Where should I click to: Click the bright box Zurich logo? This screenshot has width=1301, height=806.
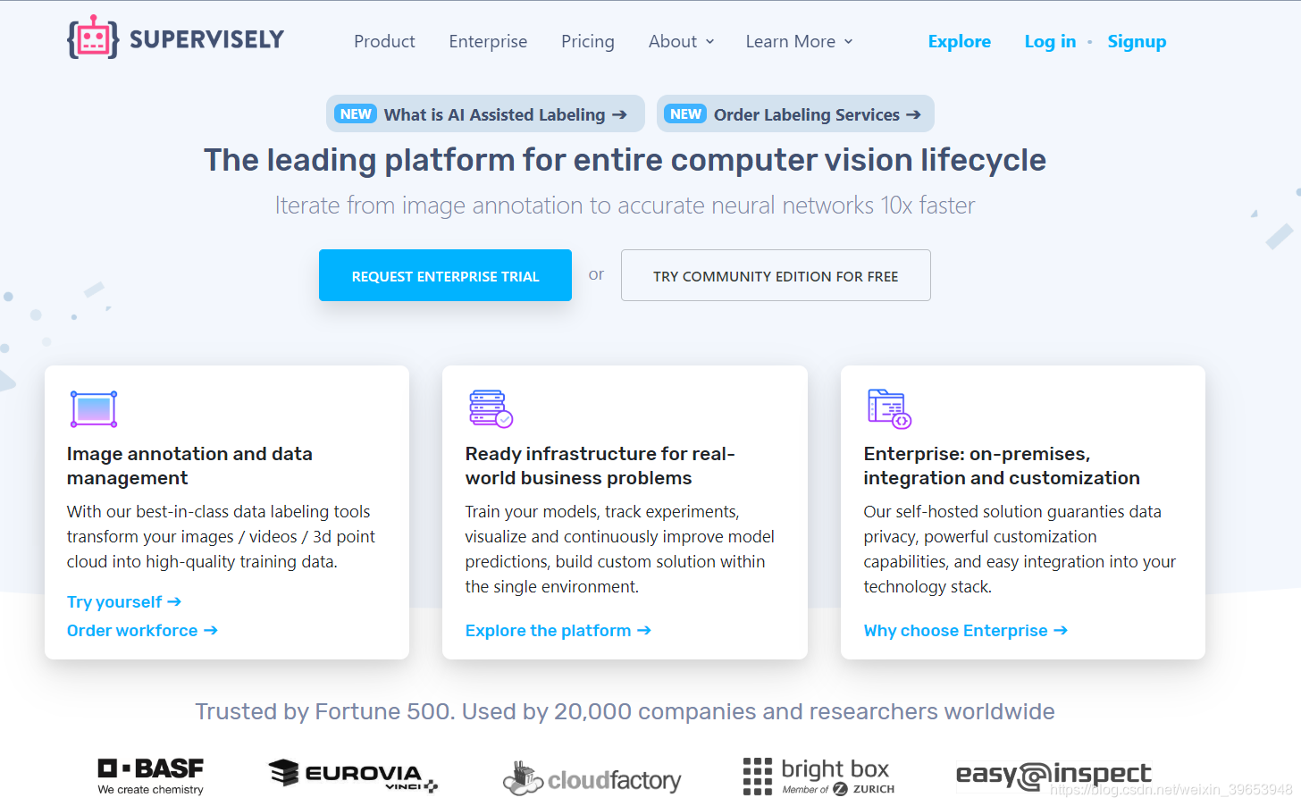818,777
